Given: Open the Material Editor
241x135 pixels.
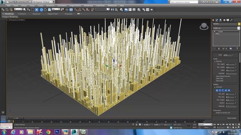Looking at the screenshot, I should pyautogui.click(x=139, y=10).
